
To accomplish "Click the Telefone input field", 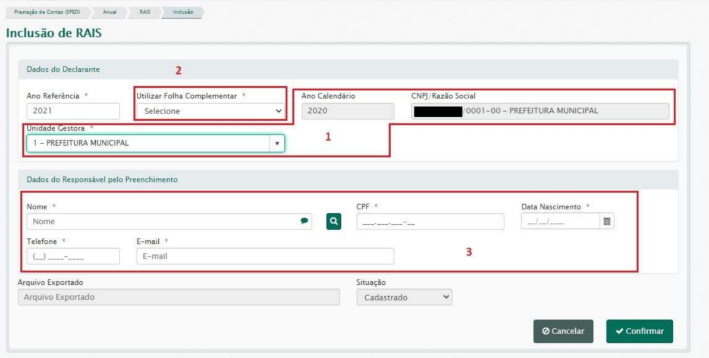I will [x=73, y=256].
